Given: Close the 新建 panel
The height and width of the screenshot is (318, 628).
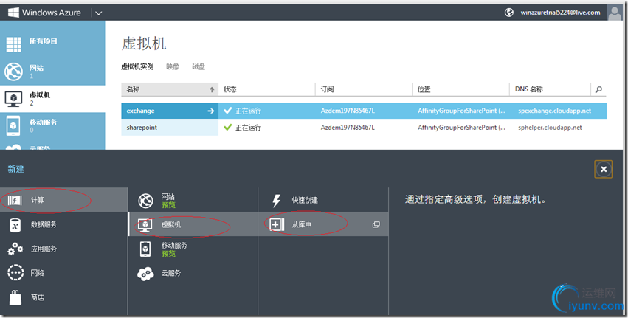Looking at the screenshot, I should [604, 169].
